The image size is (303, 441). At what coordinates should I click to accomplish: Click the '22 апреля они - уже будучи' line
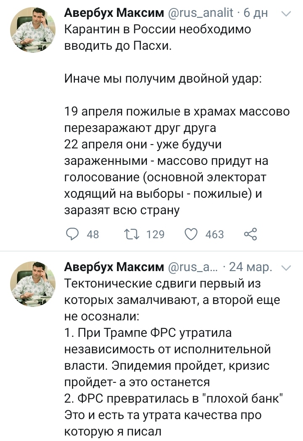(x=143, y=145)
